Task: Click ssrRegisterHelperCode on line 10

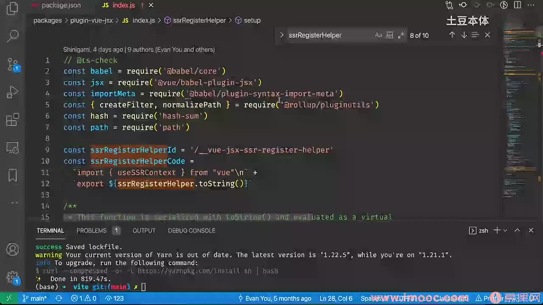Action: point(138,161)
